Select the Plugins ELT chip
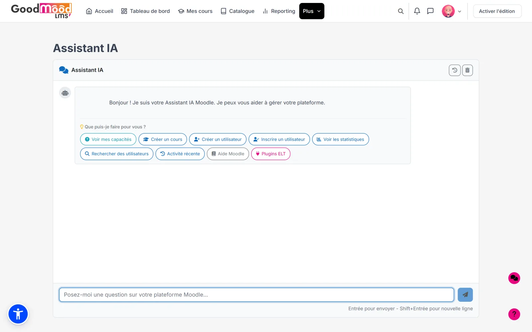 click(271, 154)
